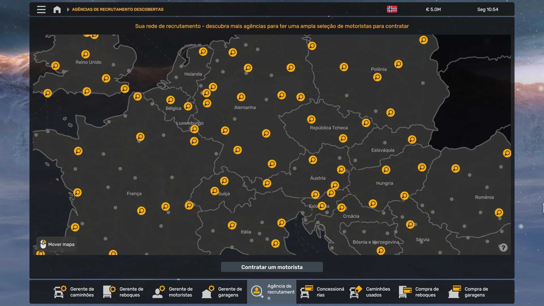Select agency marker below Polônia label
The image size is (544, 306).
[x=377, y=77]
